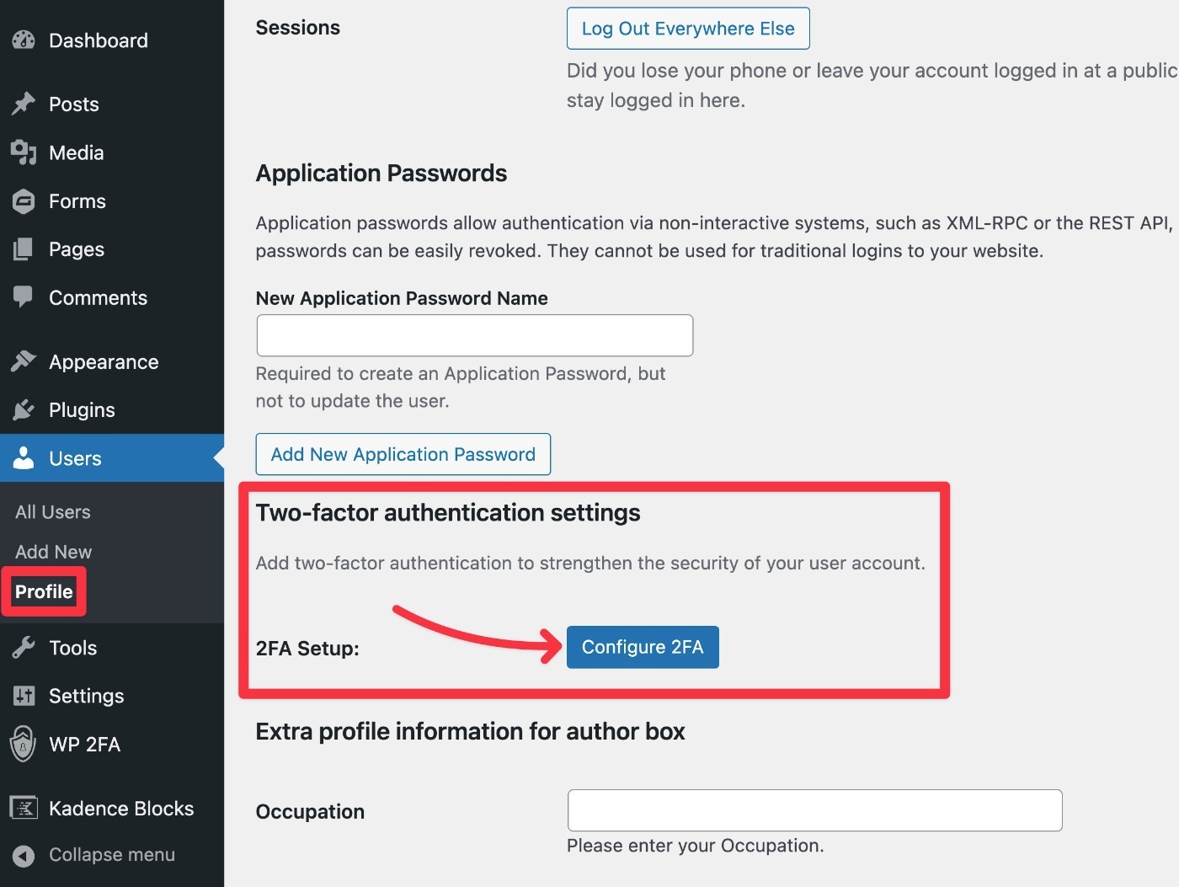Viewport: 1179px width, 887px height.
Task: Click Add New Application Password button
Action: pos(403,454)
